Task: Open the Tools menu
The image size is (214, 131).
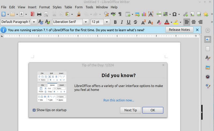Action: tap(89, 7)
